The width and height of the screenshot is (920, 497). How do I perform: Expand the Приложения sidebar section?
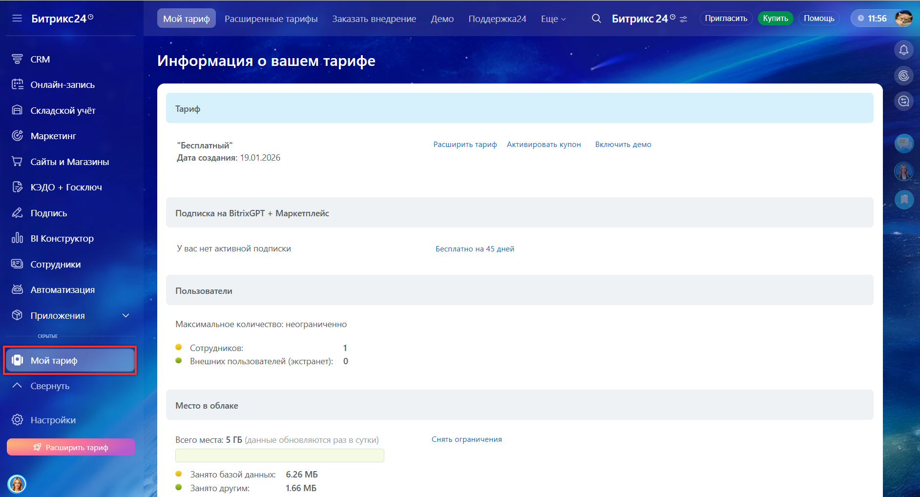click(125, 315)
